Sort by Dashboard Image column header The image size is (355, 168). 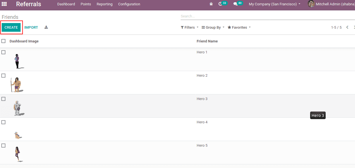tap(24, 41)
